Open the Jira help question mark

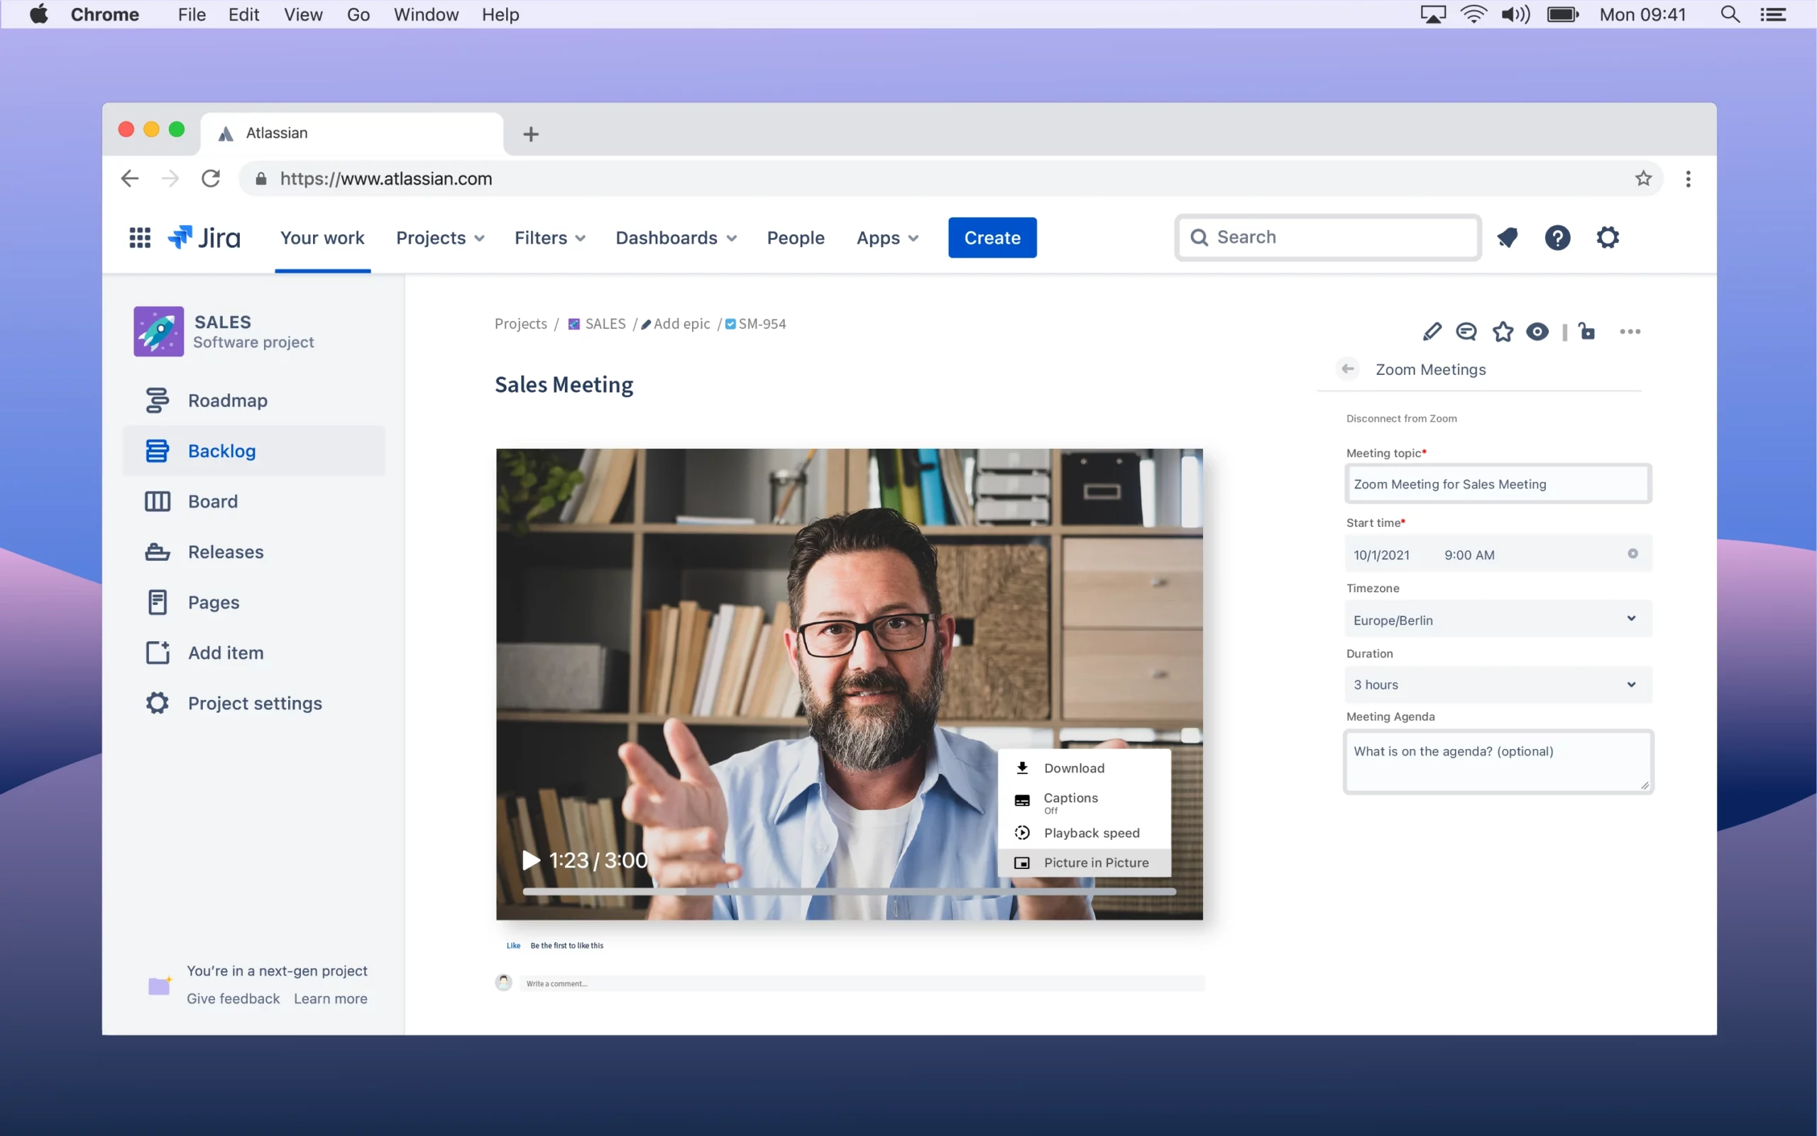coord(1557,237)
